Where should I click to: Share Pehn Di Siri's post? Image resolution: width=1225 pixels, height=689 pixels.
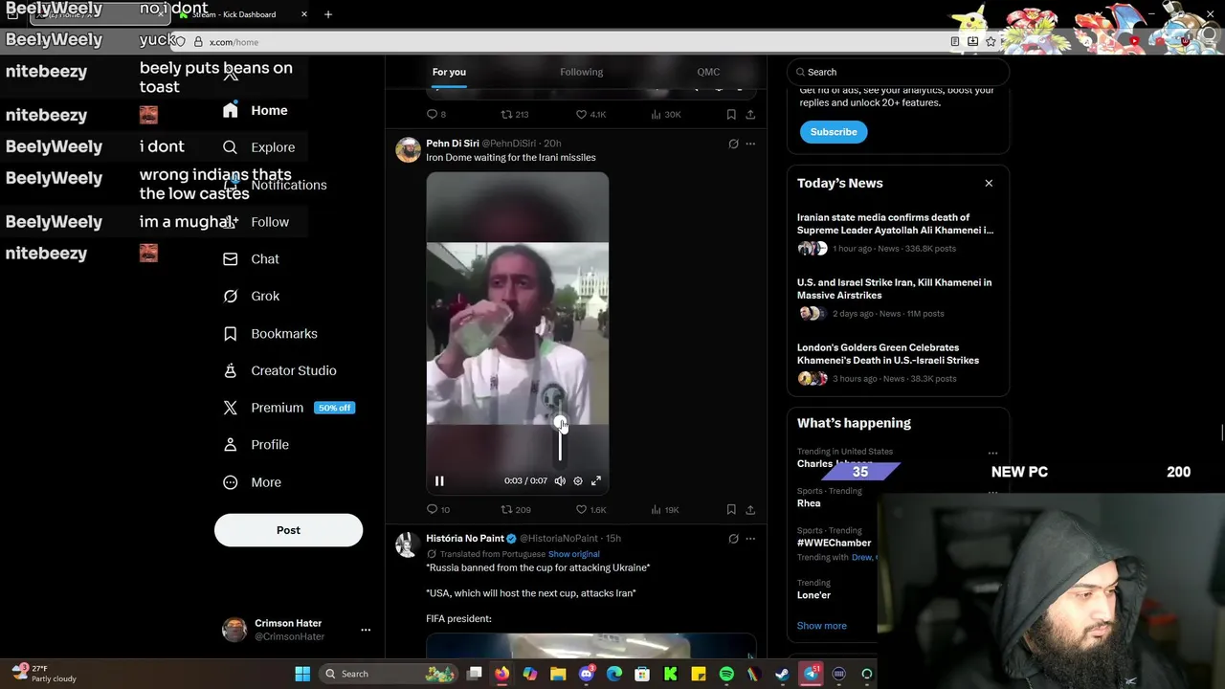coord(750,509)
